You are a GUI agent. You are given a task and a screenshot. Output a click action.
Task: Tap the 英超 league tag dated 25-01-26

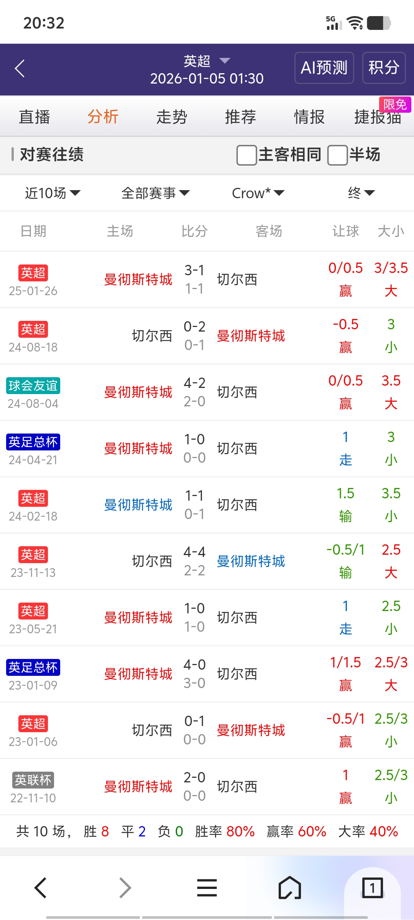[33, 273]
